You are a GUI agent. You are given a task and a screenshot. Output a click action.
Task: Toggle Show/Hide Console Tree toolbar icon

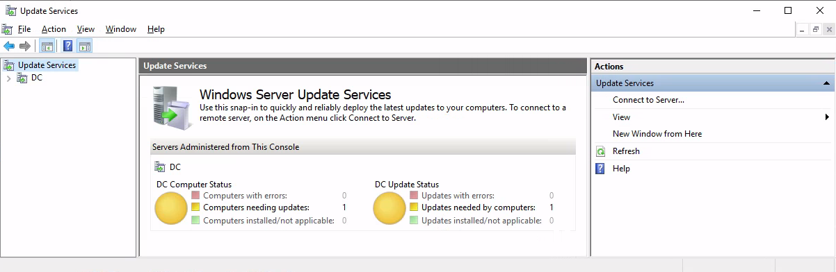point(47,46)
